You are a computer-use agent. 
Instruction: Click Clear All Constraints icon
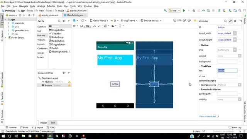(x=94, y=26)
